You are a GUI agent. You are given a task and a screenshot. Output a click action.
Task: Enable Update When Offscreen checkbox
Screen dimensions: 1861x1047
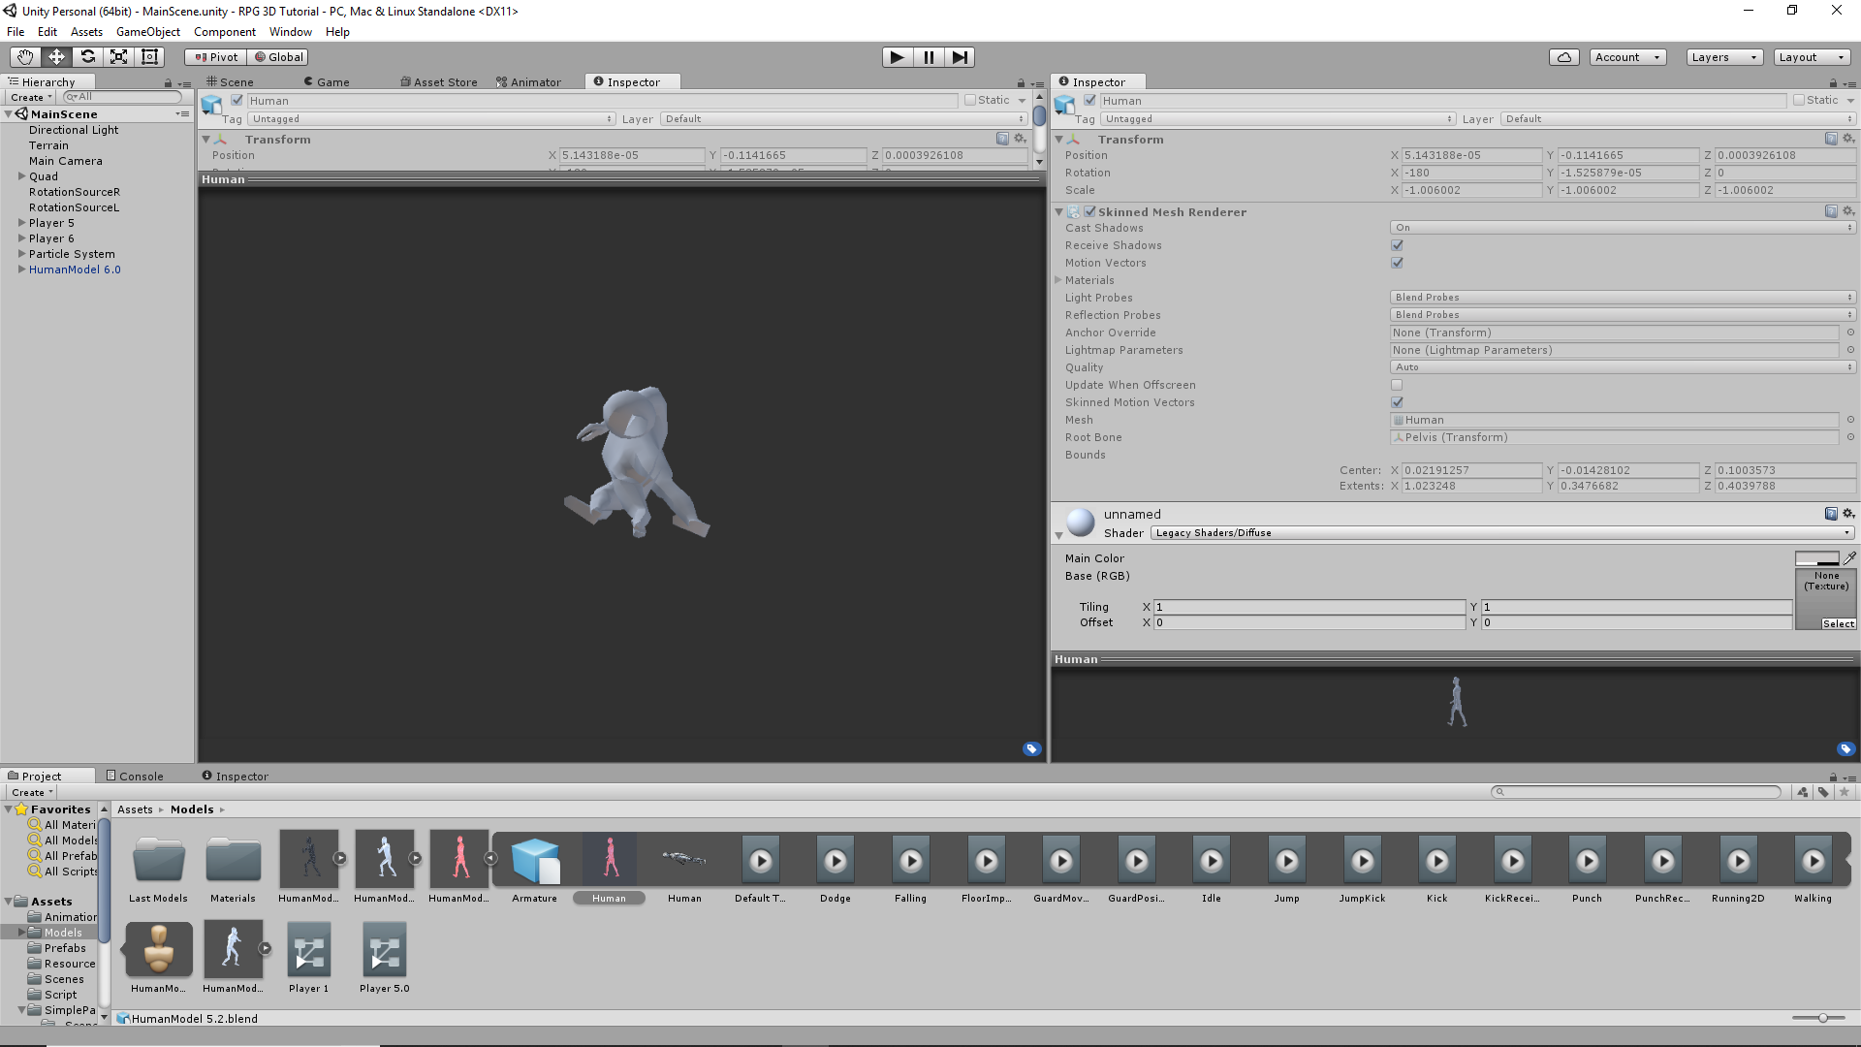1397,385
